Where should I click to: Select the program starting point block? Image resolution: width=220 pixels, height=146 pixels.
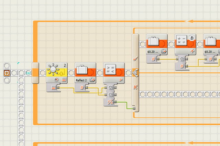(x=7, y=73)
